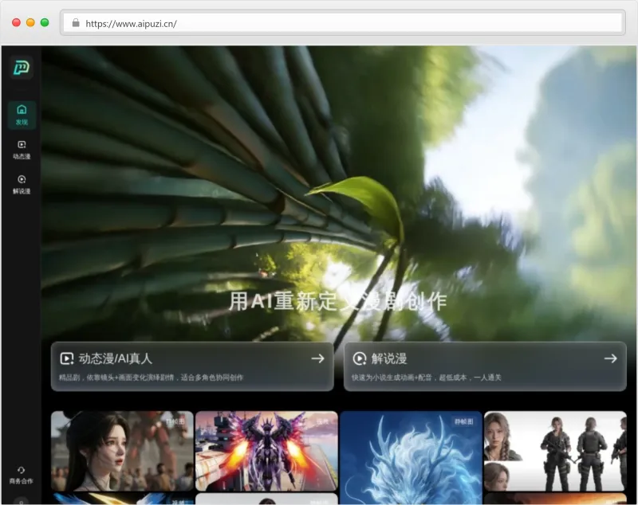Click the icon beside the 解说漫 card title

(360, 358)
